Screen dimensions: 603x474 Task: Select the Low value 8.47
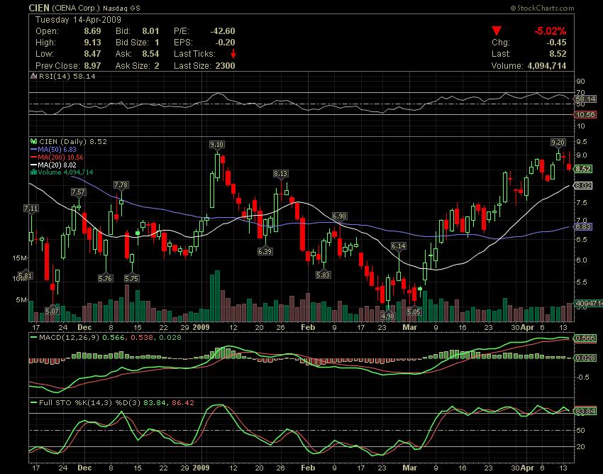(x=92, y=54)
